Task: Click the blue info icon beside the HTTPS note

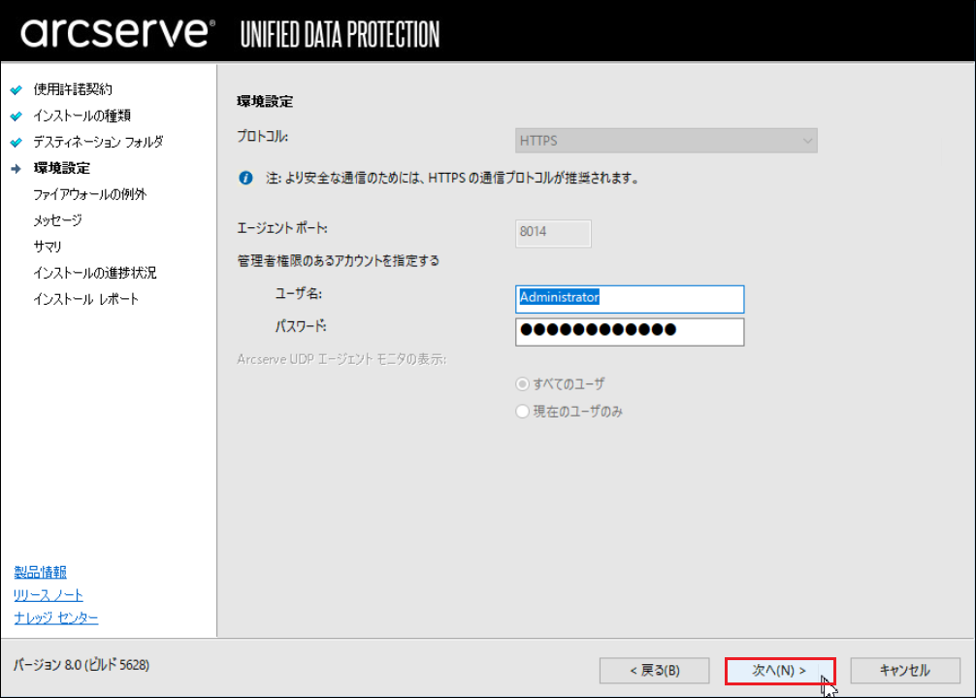Action: tap(245, 178)
